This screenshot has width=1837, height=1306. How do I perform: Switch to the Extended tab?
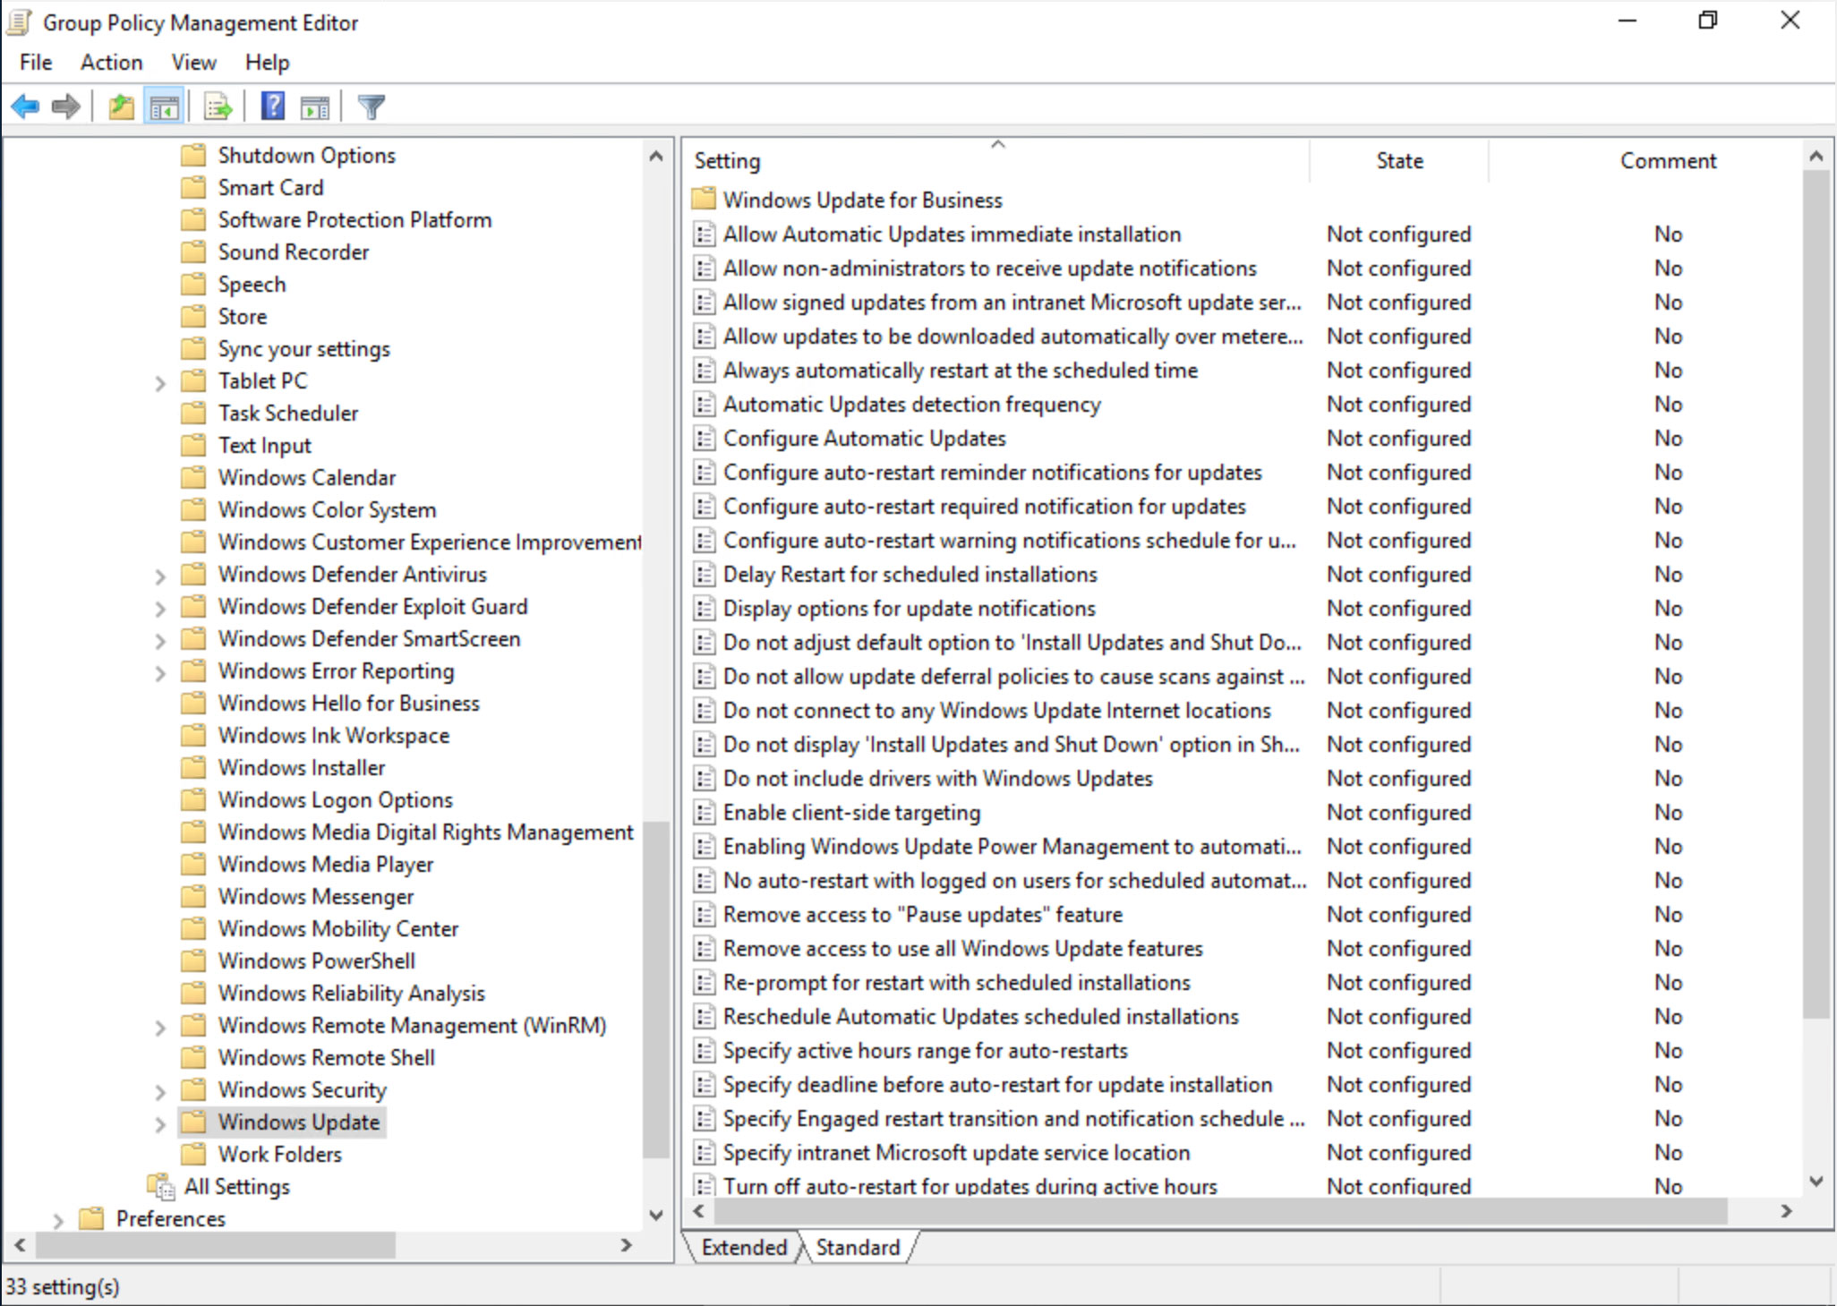(x=744, y=1247)
